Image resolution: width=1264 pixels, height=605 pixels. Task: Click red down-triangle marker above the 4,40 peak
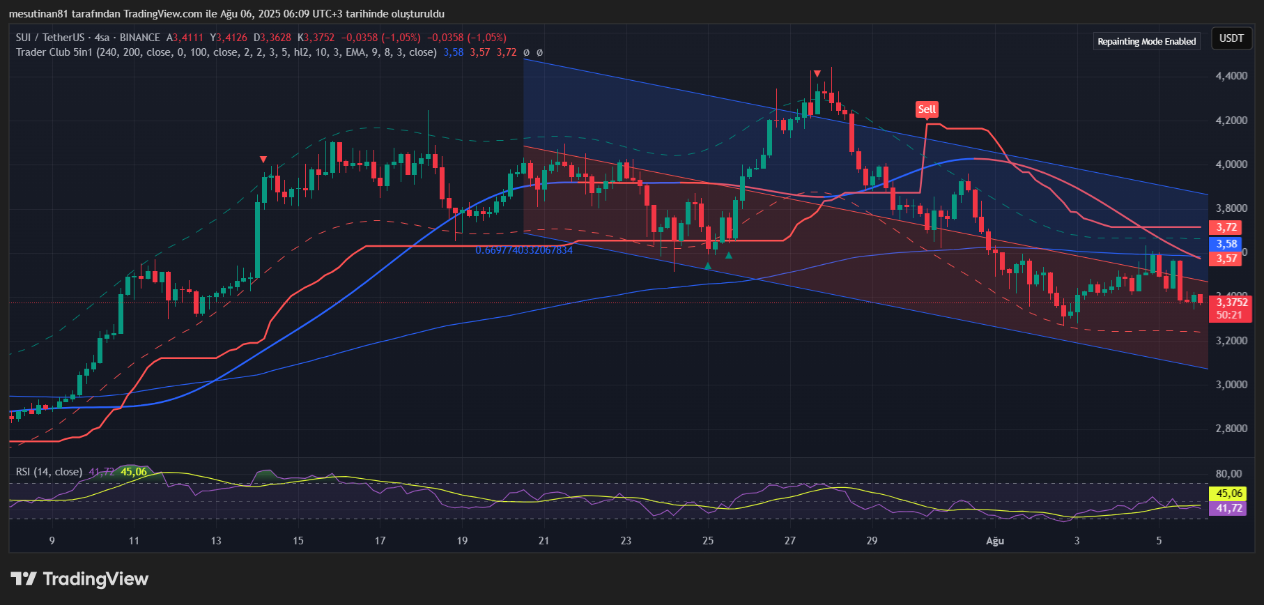817,73
